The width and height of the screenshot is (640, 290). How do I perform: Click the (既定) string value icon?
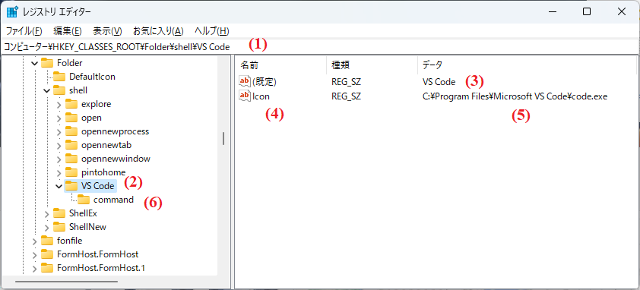pyautogui.click(x=245, y=82)
